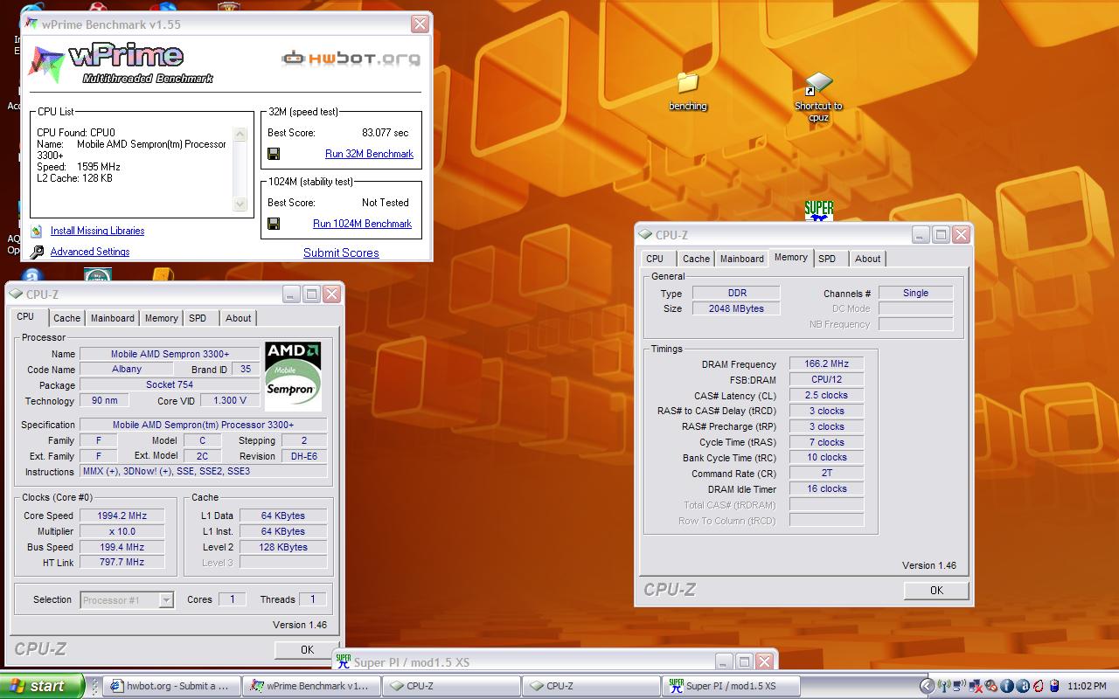
Task: Click the HT Link value 797.7 MHz
Action: 122,563
